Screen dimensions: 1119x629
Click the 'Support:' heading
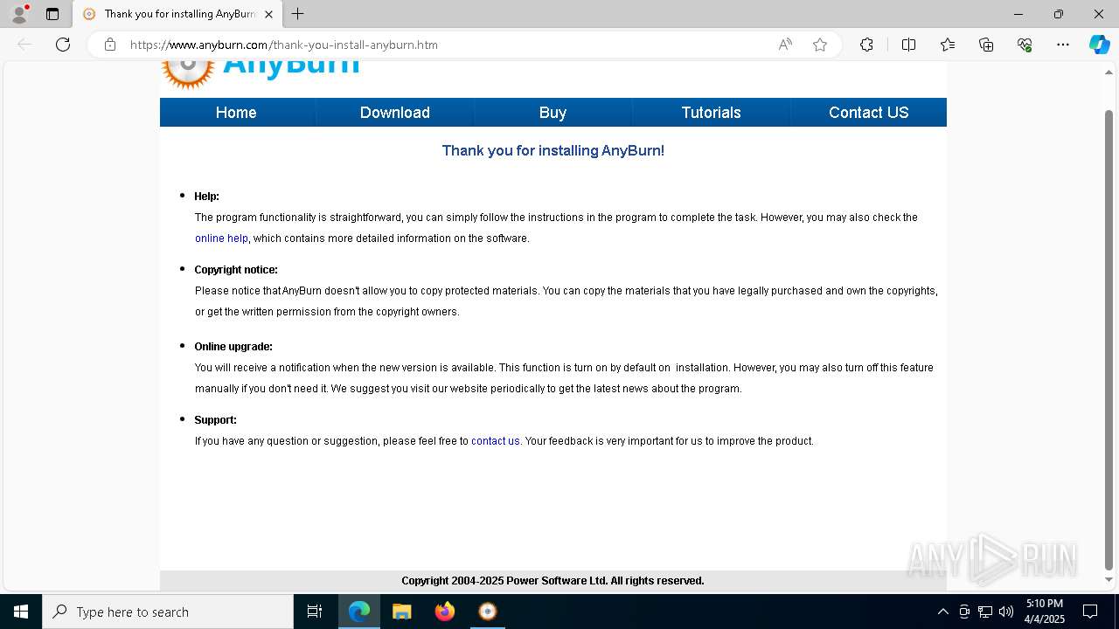(x=215, y=420)
